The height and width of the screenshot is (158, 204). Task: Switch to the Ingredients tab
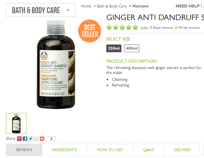[64, 150]
